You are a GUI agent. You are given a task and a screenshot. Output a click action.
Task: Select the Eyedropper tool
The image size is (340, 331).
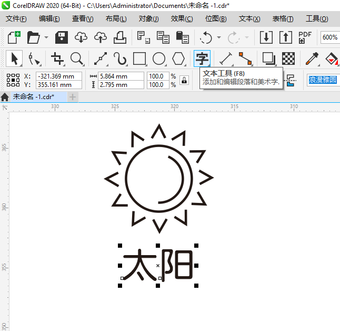(313, 58)
